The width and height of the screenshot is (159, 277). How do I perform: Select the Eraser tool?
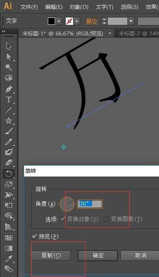(9, 163)
